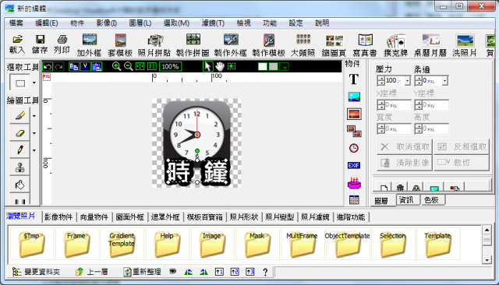Open the 套模板 apply-template tool
499x285 pixels.
pos(120,44)
